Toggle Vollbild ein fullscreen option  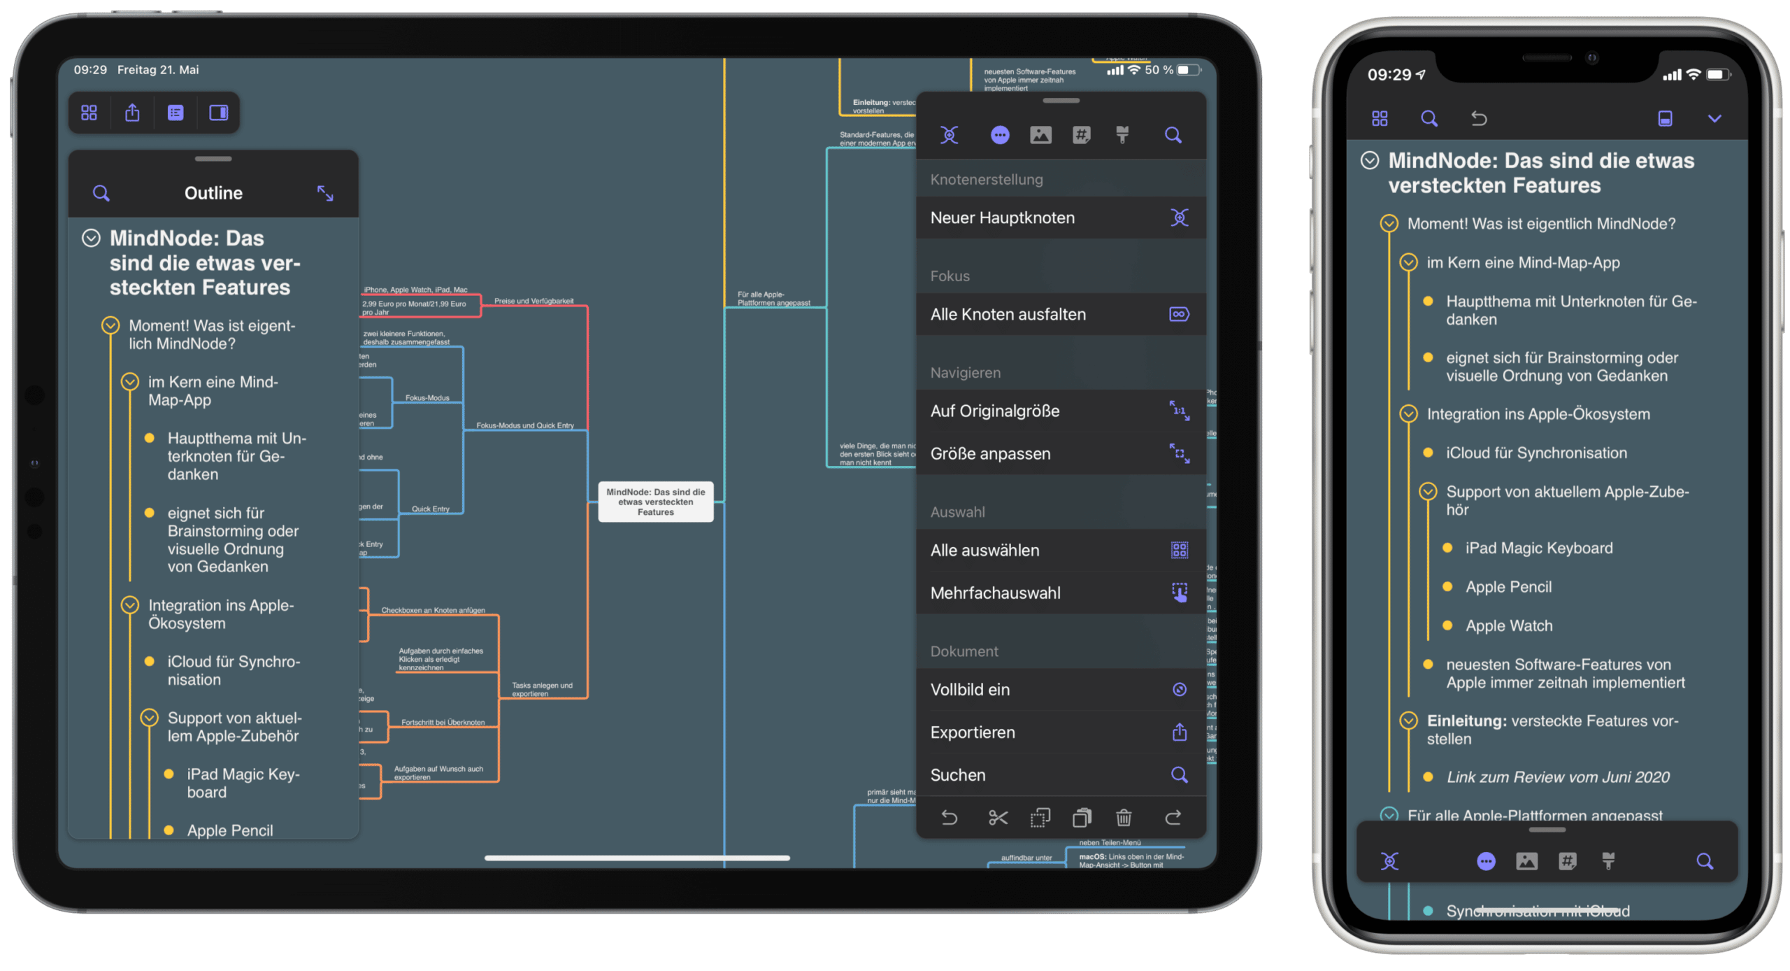click(x=1061, y=689)
